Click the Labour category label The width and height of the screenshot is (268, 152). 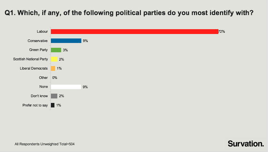[x=42, y=31]
